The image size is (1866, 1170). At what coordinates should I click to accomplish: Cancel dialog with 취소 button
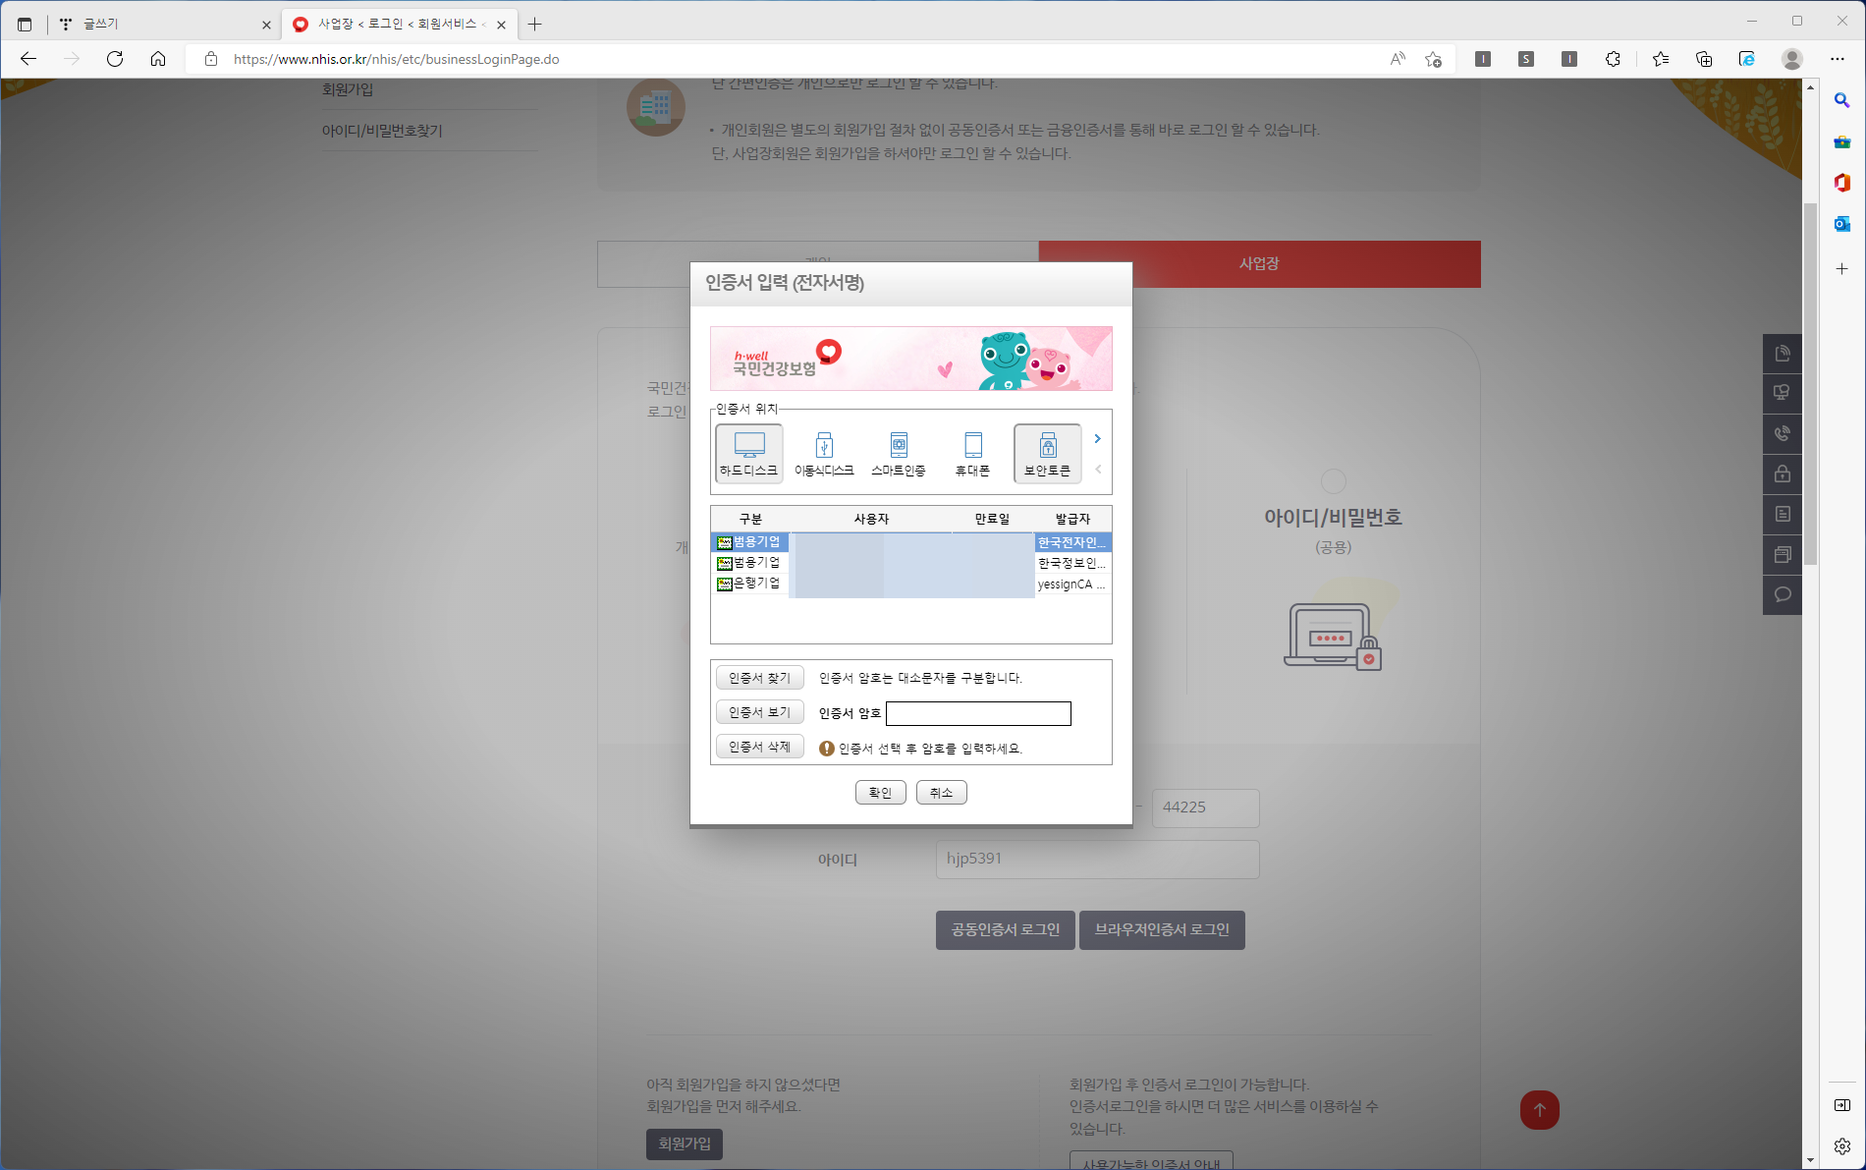942,793
